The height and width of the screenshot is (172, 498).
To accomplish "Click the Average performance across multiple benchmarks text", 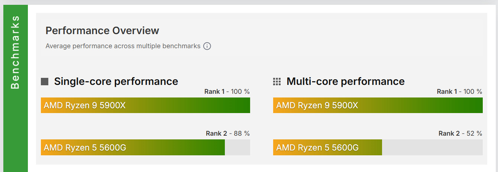I will (x=123, y=46).
